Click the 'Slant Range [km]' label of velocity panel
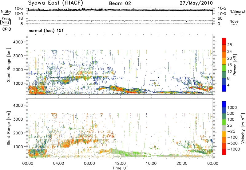The width and height of the screenshot is (246, 170). point(9,128)
